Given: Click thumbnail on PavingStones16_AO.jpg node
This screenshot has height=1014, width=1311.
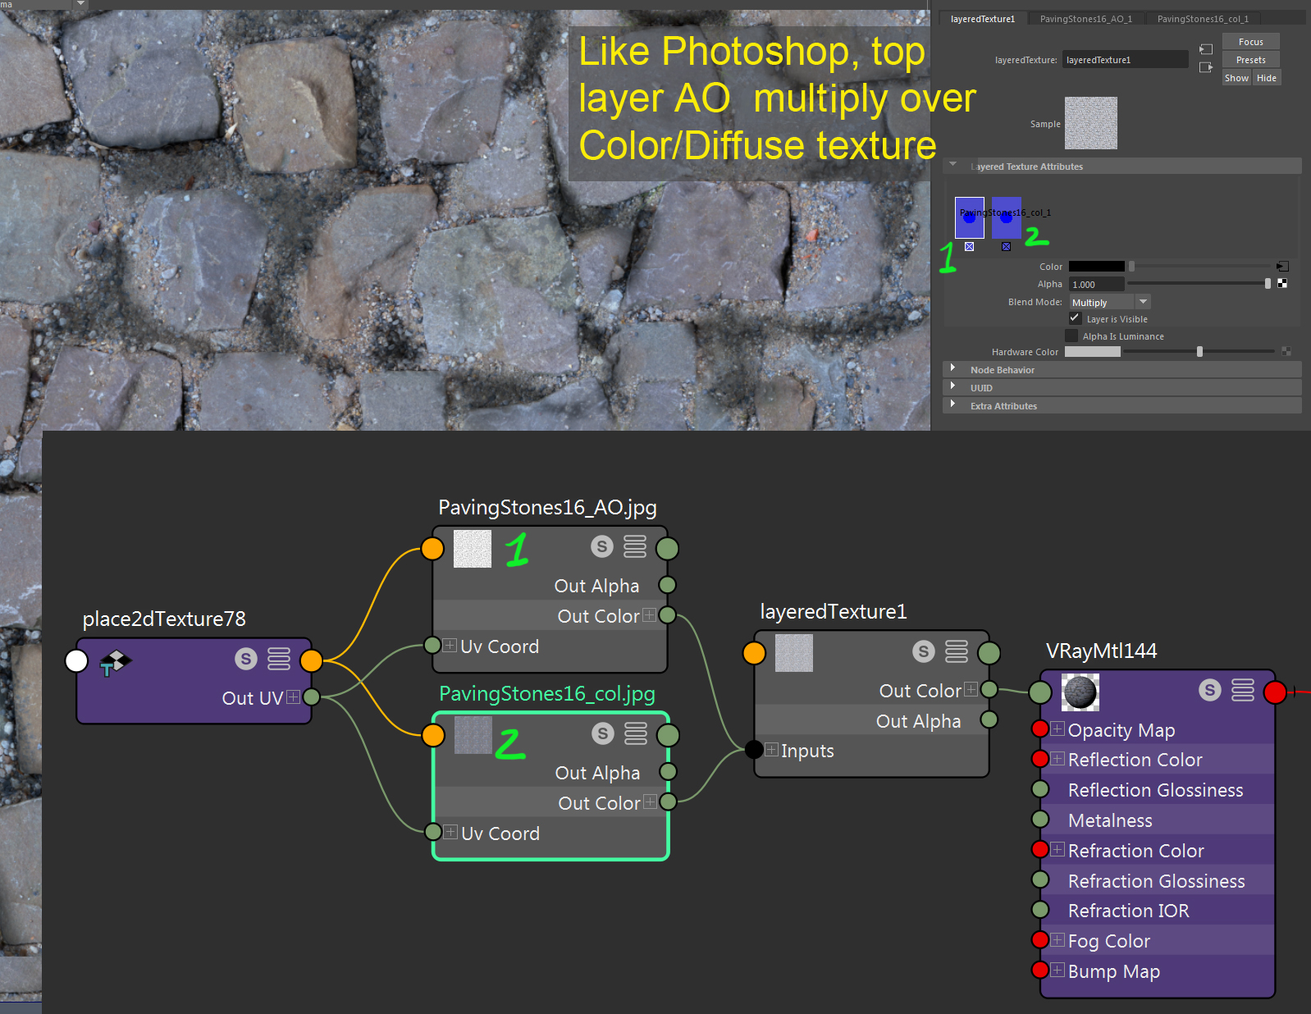Looking at the screenshot, I should (x=473, y=548).
